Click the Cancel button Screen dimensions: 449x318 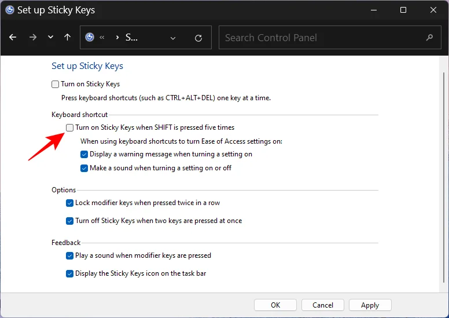coord(323,305)
